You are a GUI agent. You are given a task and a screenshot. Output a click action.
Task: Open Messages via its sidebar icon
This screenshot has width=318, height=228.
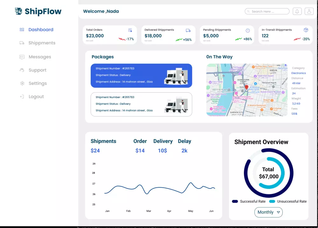pos(21,57)
